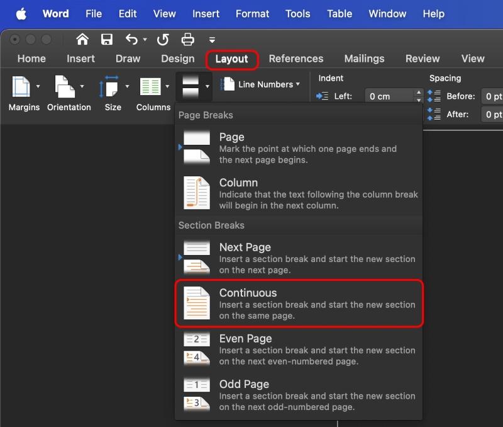Image resolution: width=503 pixels, height=427 pixels.
Task: Open the Help menu
Action: point(433,14)
